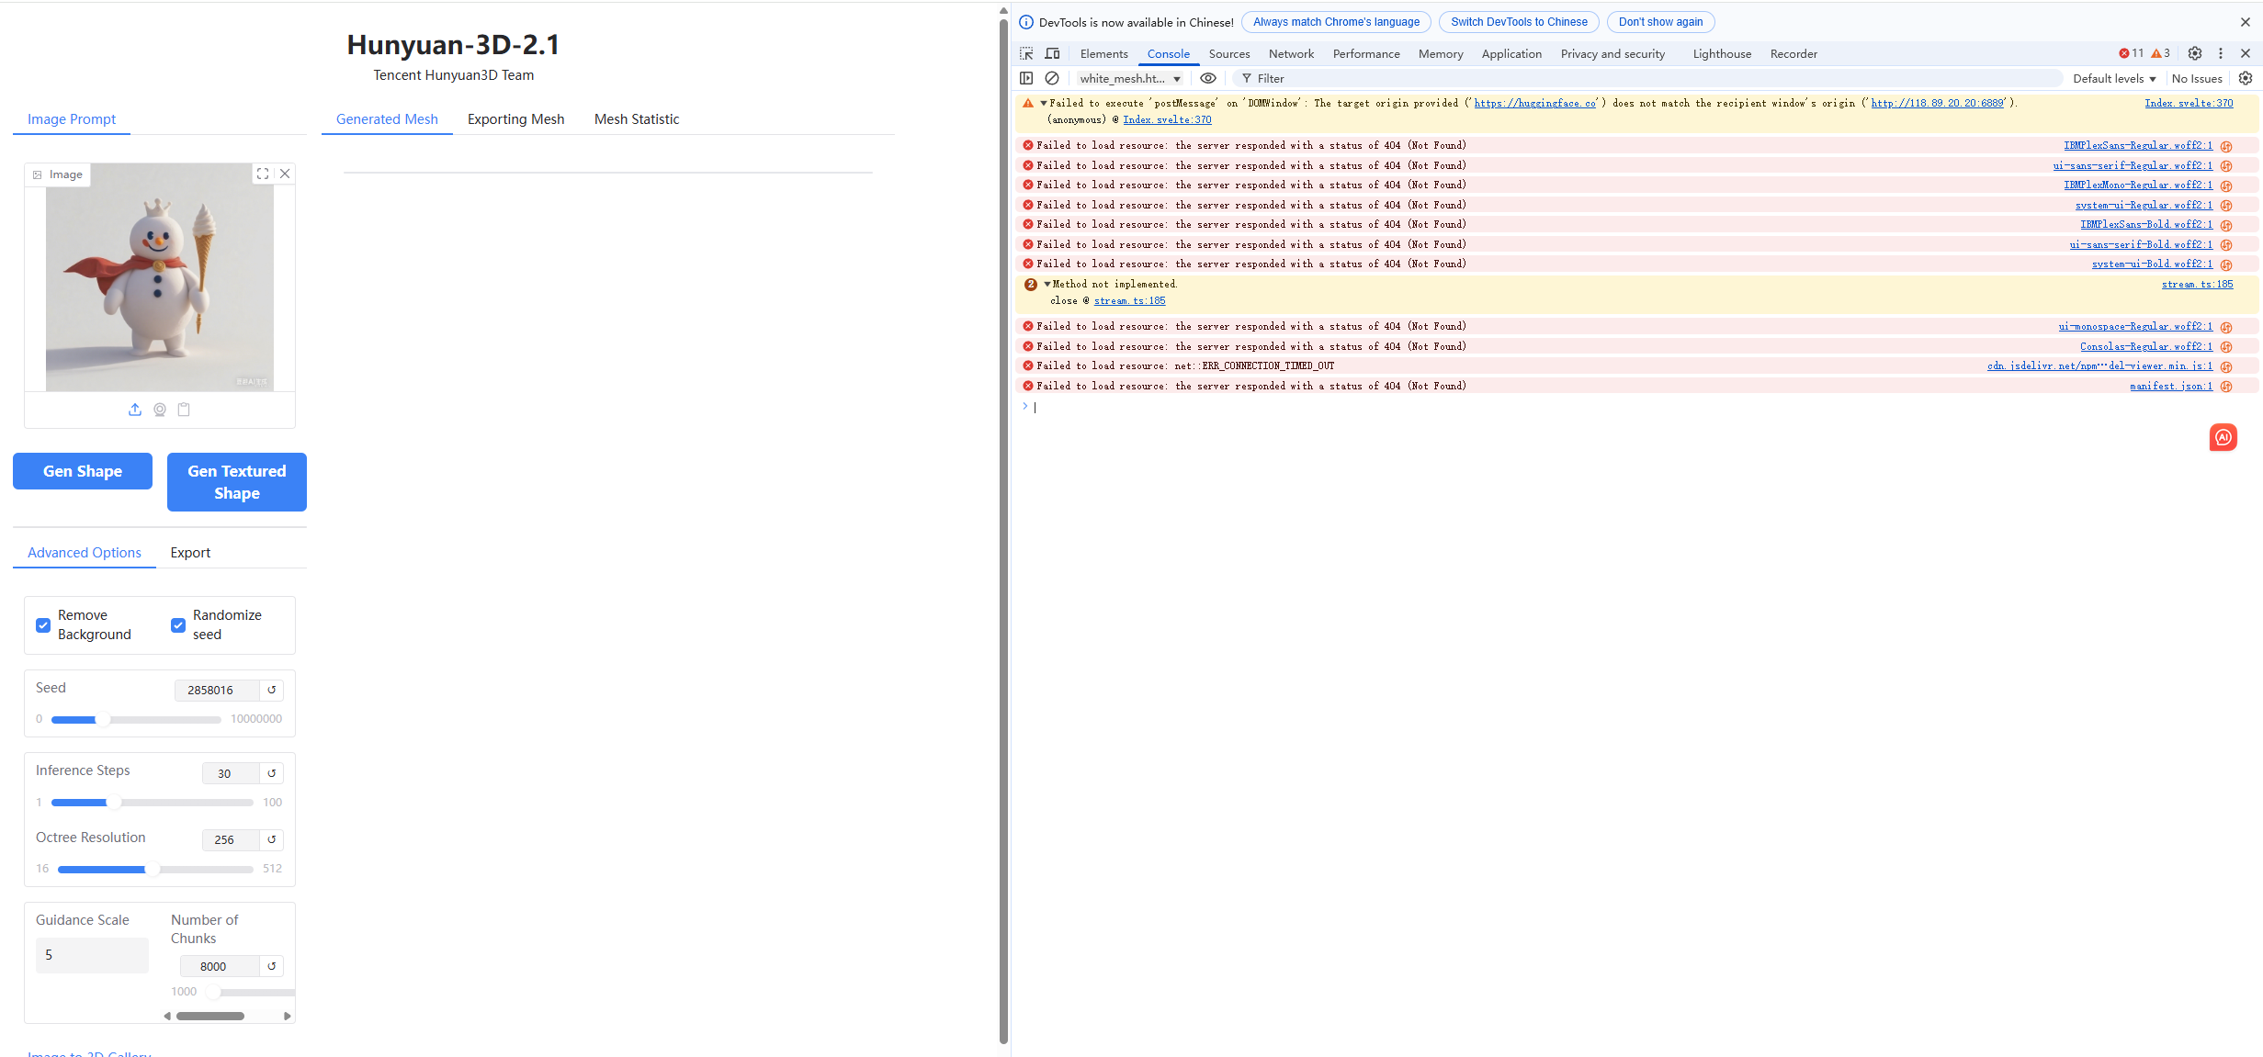Reset the Seed value
2263x1057 pixels.
[x=272, y=691]
